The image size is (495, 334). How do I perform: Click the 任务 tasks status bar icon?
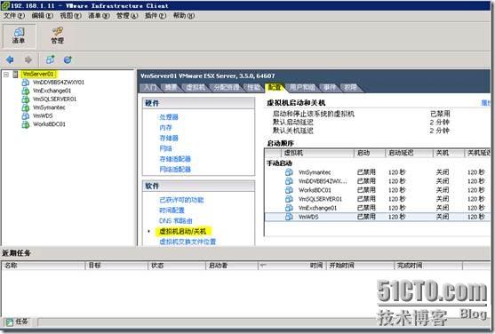10,322
